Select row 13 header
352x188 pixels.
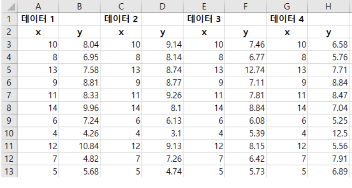coord(9,171)
